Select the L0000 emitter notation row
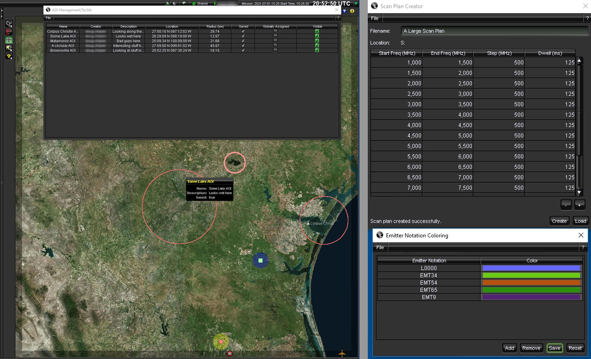Image resolution: width=591 pixels, height=359 pixels. [x=429, y=268]
